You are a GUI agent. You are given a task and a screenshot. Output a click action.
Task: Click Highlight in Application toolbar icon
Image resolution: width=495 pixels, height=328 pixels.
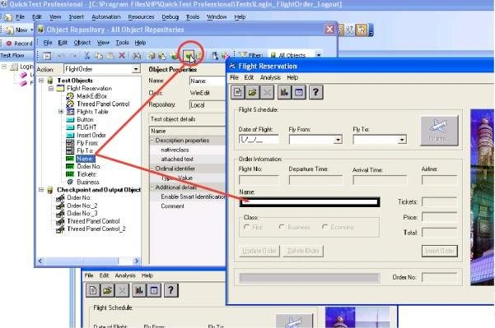[189, 56]
